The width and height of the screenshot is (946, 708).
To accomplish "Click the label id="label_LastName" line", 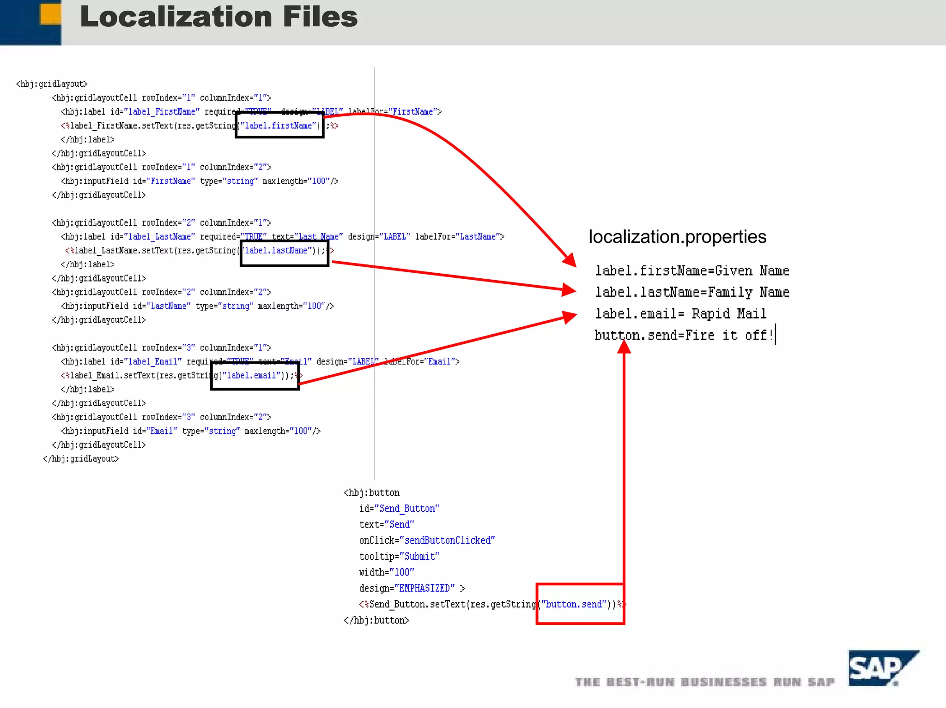I will pos(283,237).
